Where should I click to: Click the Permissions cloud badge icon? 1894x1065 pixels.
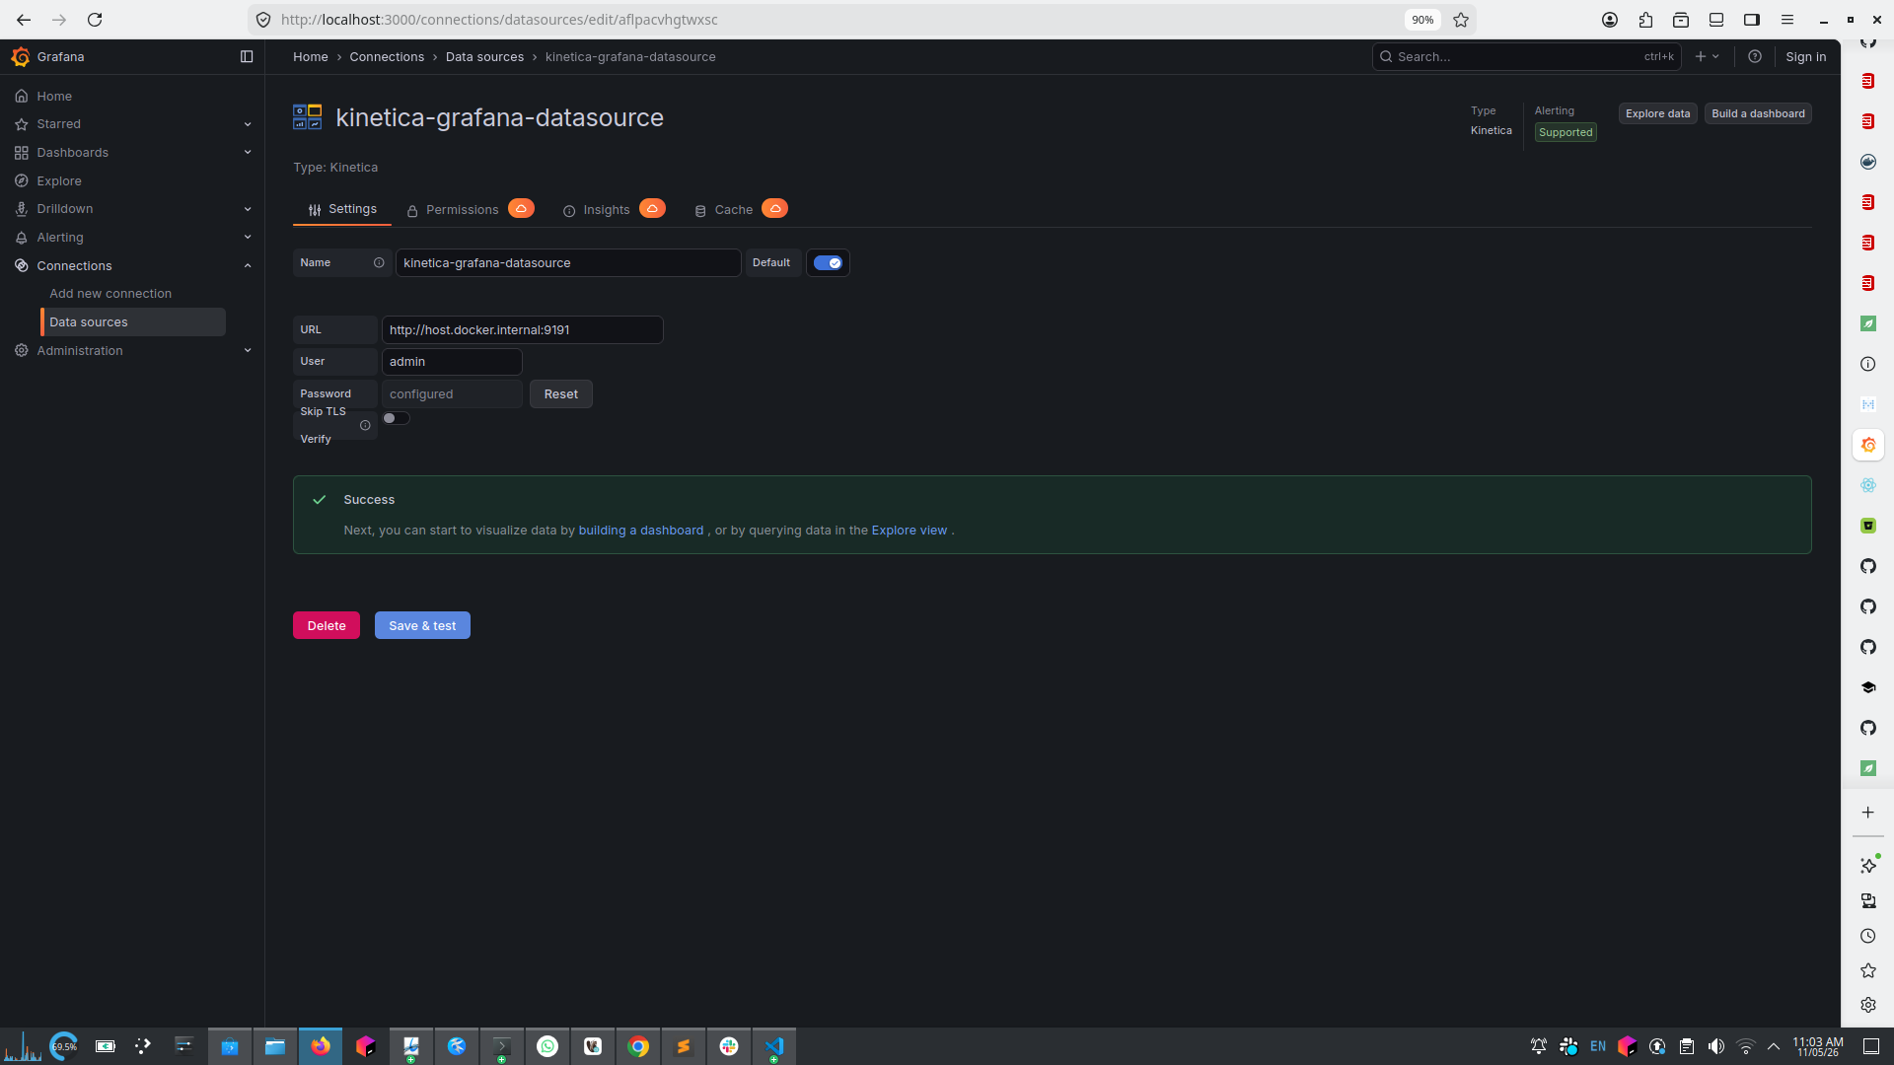[x=521, y=209]
